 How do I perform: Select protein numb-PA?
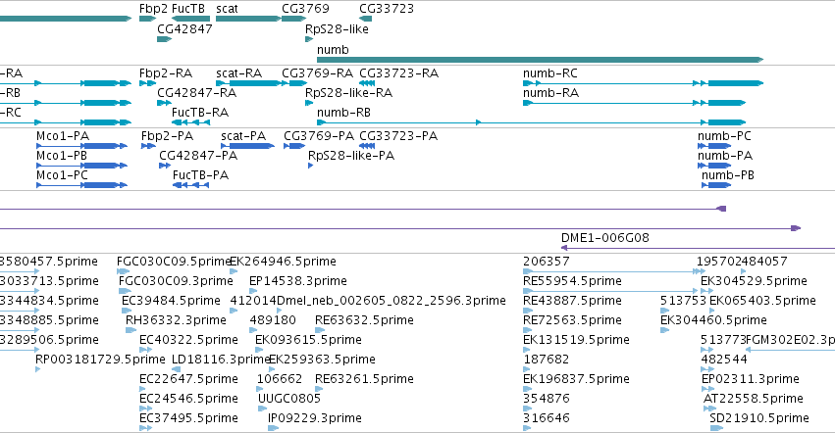click(714, 166)
